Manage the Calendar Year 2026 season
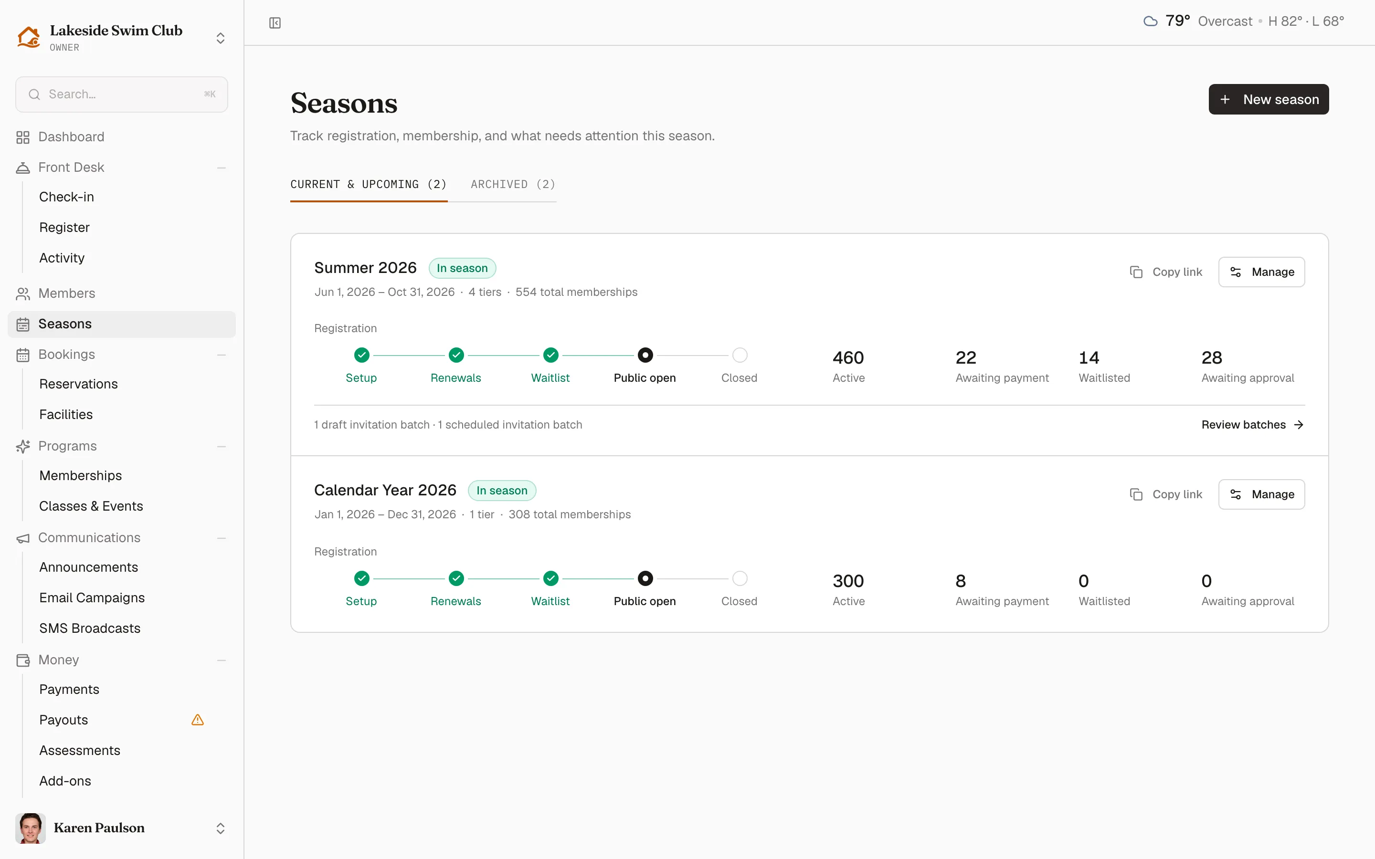Image resolution: width=1375 pixels, height=859 pixels. [1261, 494]
